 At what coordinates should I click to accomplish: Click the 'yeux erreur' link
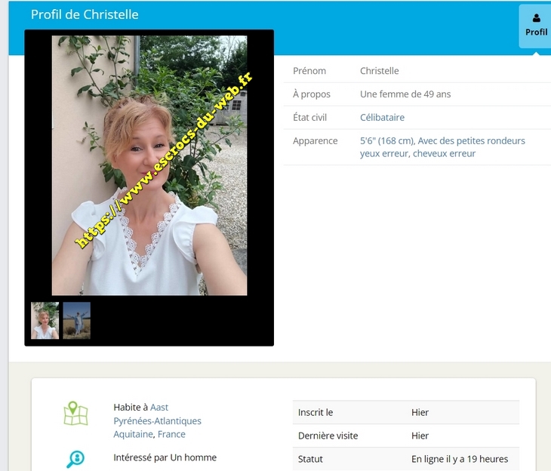[x=383, y=154]
